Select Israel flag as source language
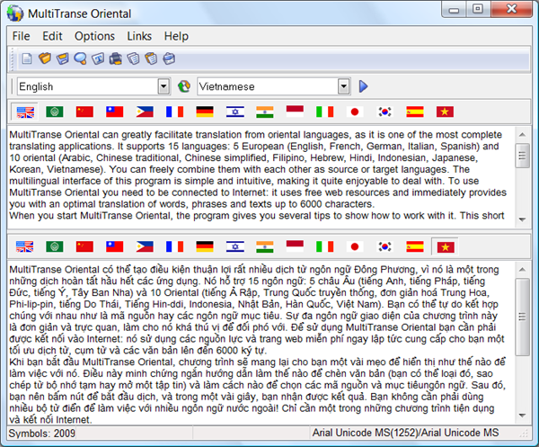The image size is (539, 447). (x=235, y=112)
